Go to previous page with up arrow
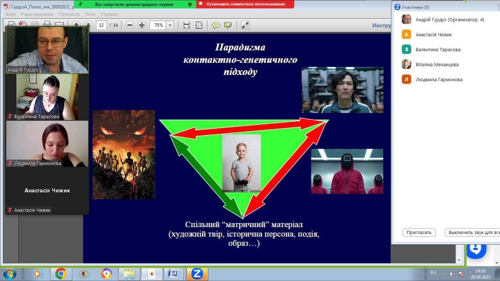This screenshot has width=500, height=281. 76,25
